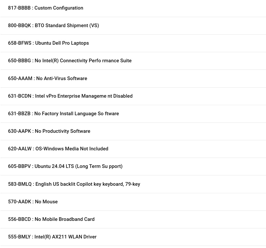Select the 817-BBBB Custom Configuration row

click(133, 8)
